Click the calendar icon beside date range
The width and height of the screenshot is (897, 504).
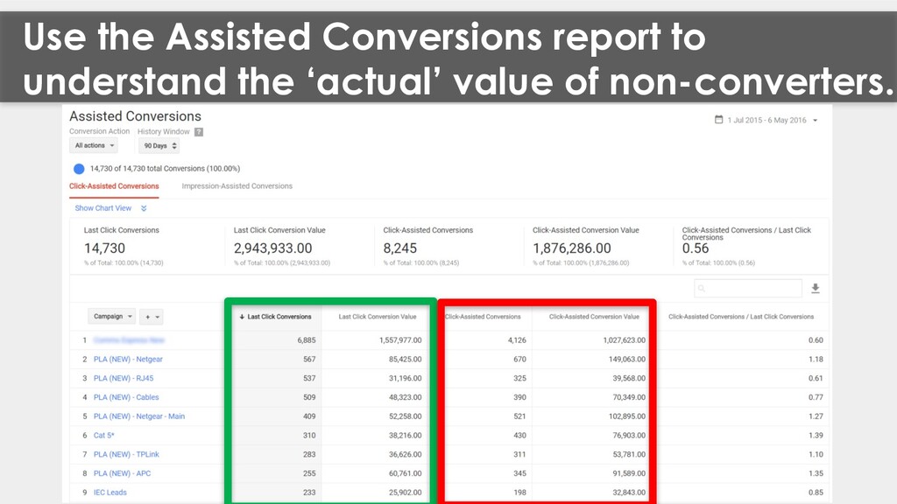pyautogui.click(x=718, y=120)
